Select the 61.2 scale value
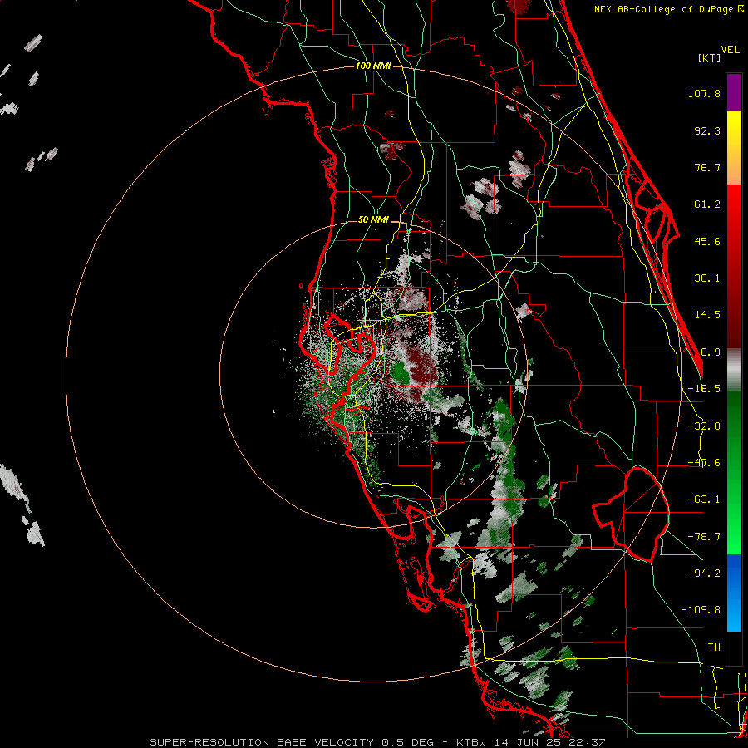This screenshot has width=748, height=748. pos(707,204)
